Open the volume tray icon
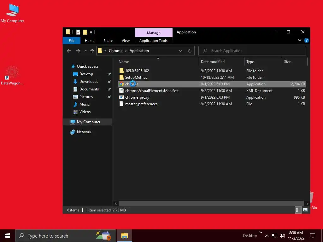The image size is (323, 242). click(x=282, y=236)
